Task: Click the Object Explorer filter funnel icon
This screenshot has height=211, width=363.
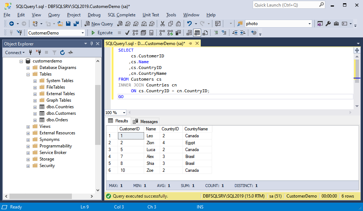Action: [x=54, y=53]
